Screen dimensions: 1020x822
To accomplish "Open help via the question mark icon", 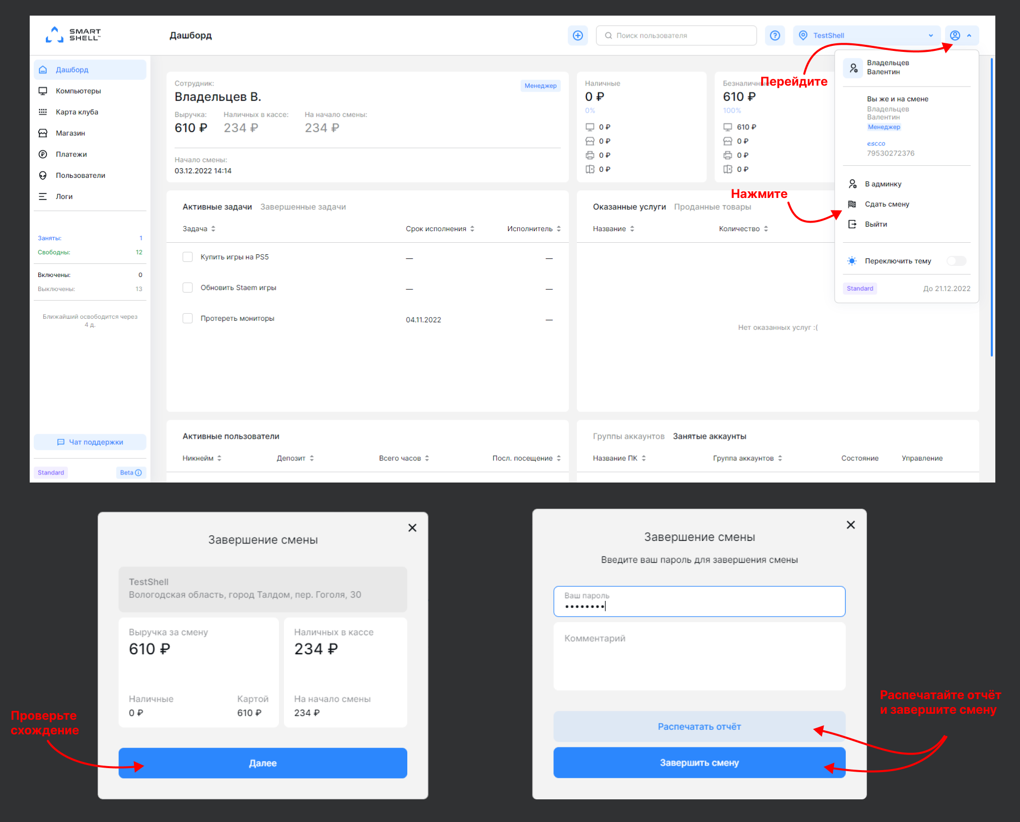I will [775, 35].
